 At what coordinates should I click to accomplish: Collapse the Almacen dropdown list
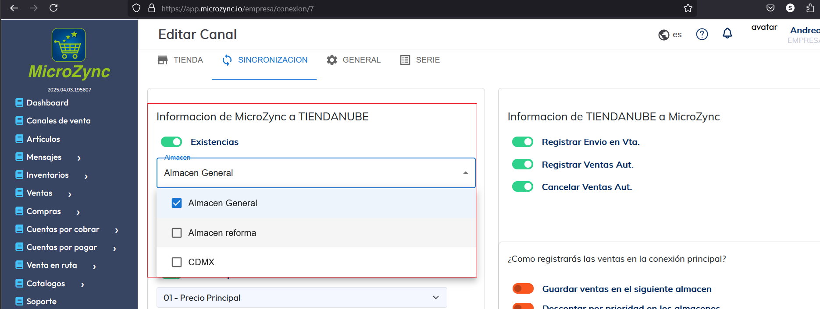(465, 173)
